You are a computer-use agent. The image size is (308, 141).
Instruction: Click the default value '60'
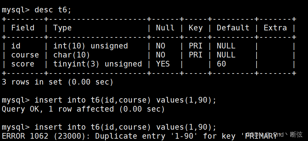point(221,64)
